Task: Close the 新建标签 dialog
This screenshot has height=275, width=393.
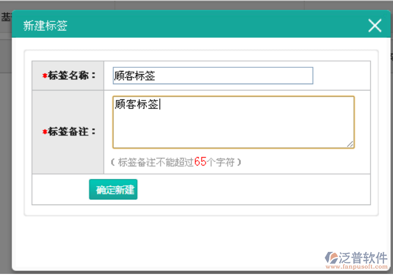Action: (x=375, y=26)
